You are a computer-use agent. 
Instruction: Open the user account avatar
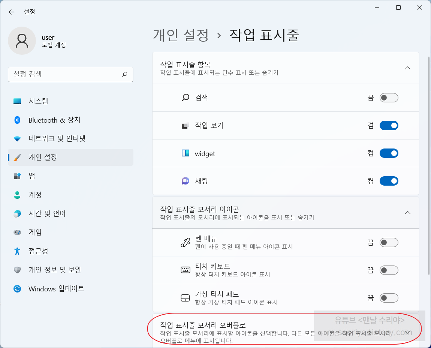pyautogui.click(x=22, y=41)
